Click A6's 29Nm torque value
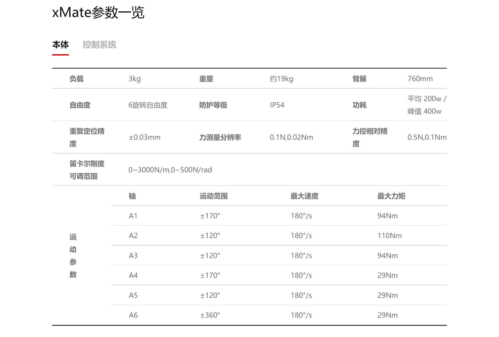499x337 pixels. coord(388,315)
